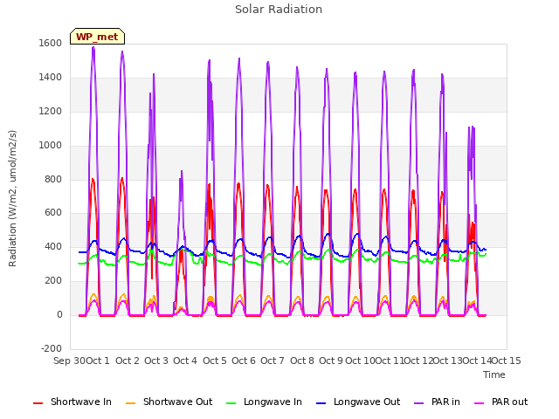
Task: Click the red Shortwave In legend swatch
Action: coord(38,403)
